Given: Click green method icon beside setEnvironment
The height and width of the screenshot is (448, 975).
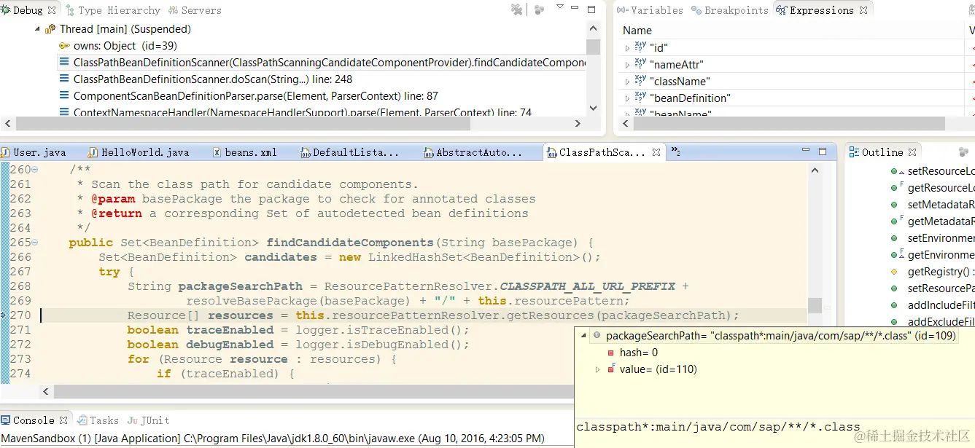Looking at the screenshot, I should click(894, 238).
